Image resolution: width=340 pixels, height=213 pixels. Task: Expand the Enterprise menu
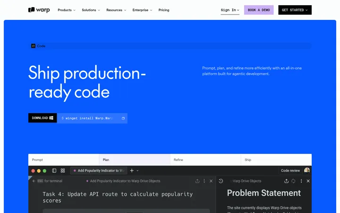[142, 10]
